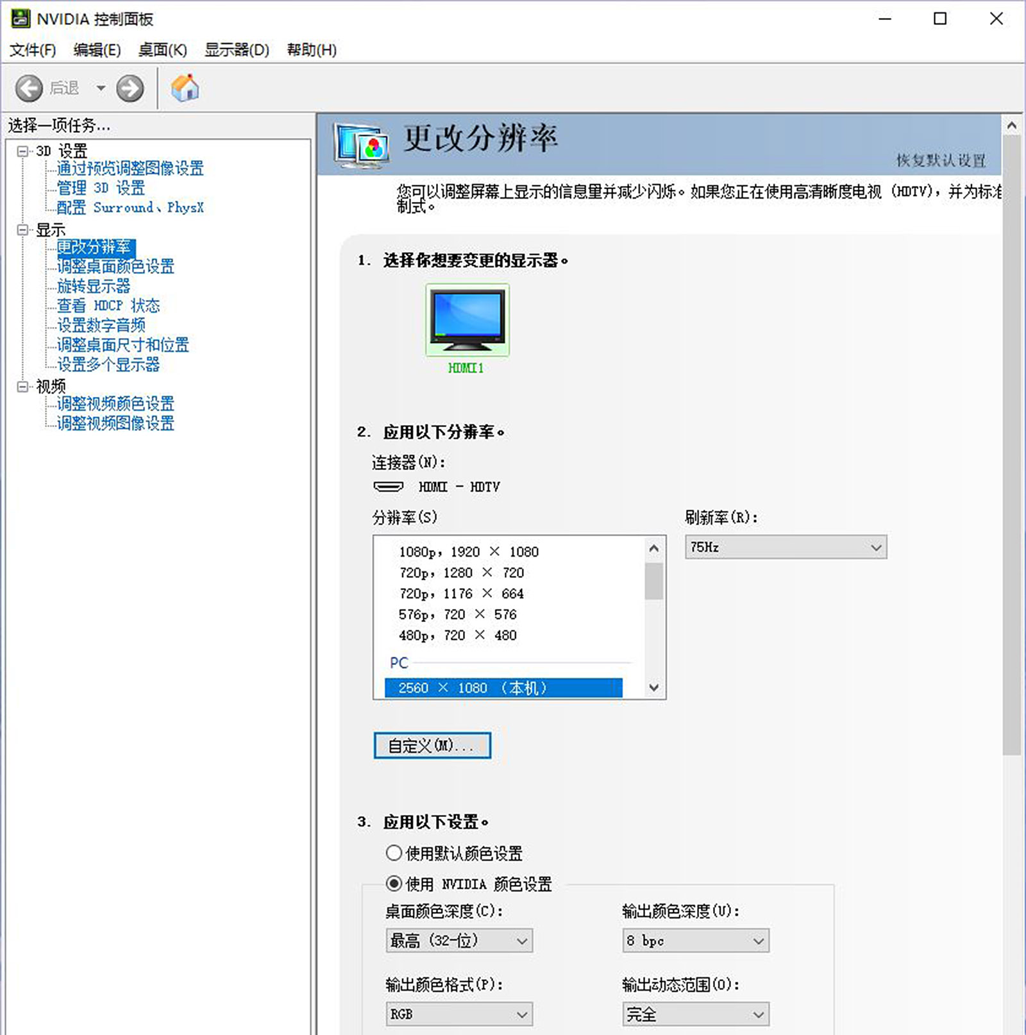Click the 自定义(M)... button
The height and width of the screenshot is (1035, 1026).
[432, 745]
